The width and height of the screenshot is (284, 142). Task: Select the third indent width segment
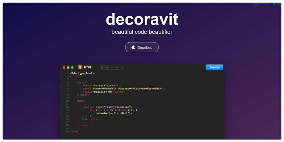[120, 67]
